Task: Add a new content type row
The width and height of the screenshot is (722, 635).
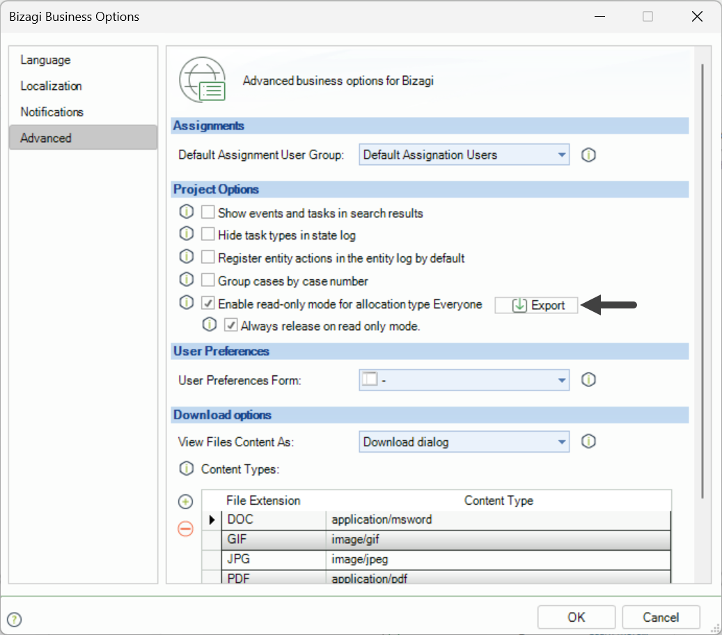Action: click(186, 502)
